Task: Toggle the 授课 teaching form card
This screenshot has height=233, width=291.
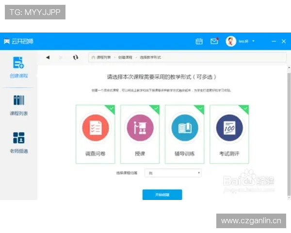Action: [140, 134]
